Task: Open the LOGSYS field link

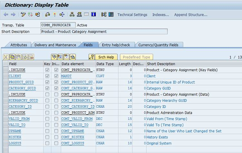Action: (15, 143)
